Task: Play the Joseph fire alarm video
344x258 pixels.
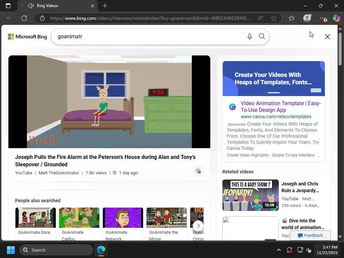Action: coord(109,102)
